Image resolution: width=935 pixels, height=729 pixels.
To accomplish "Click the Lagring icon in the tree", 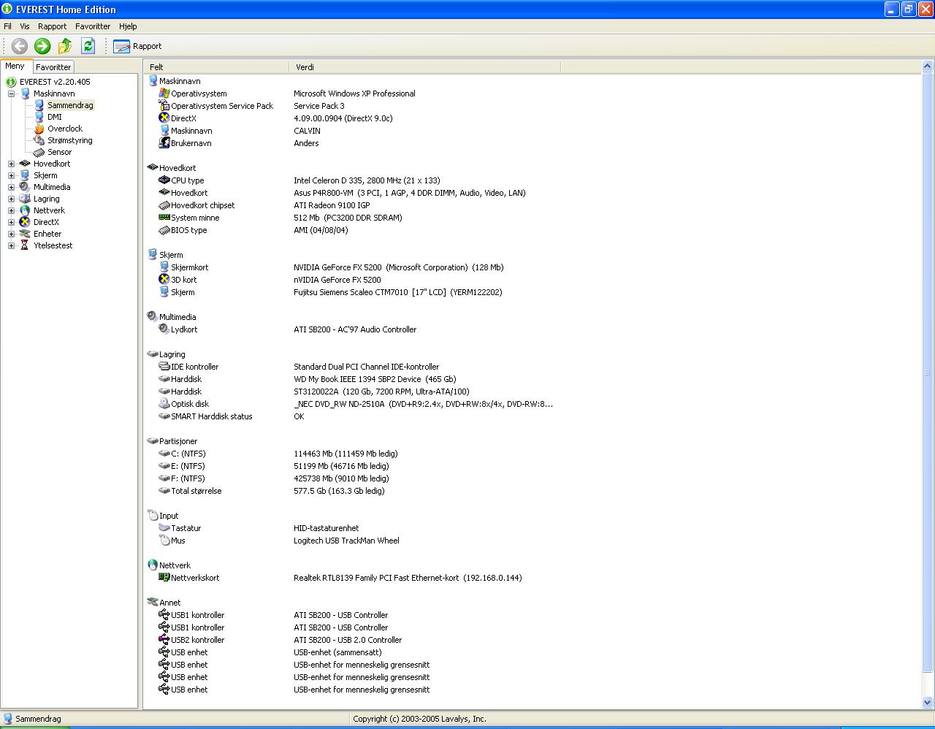I will (25, 199).
